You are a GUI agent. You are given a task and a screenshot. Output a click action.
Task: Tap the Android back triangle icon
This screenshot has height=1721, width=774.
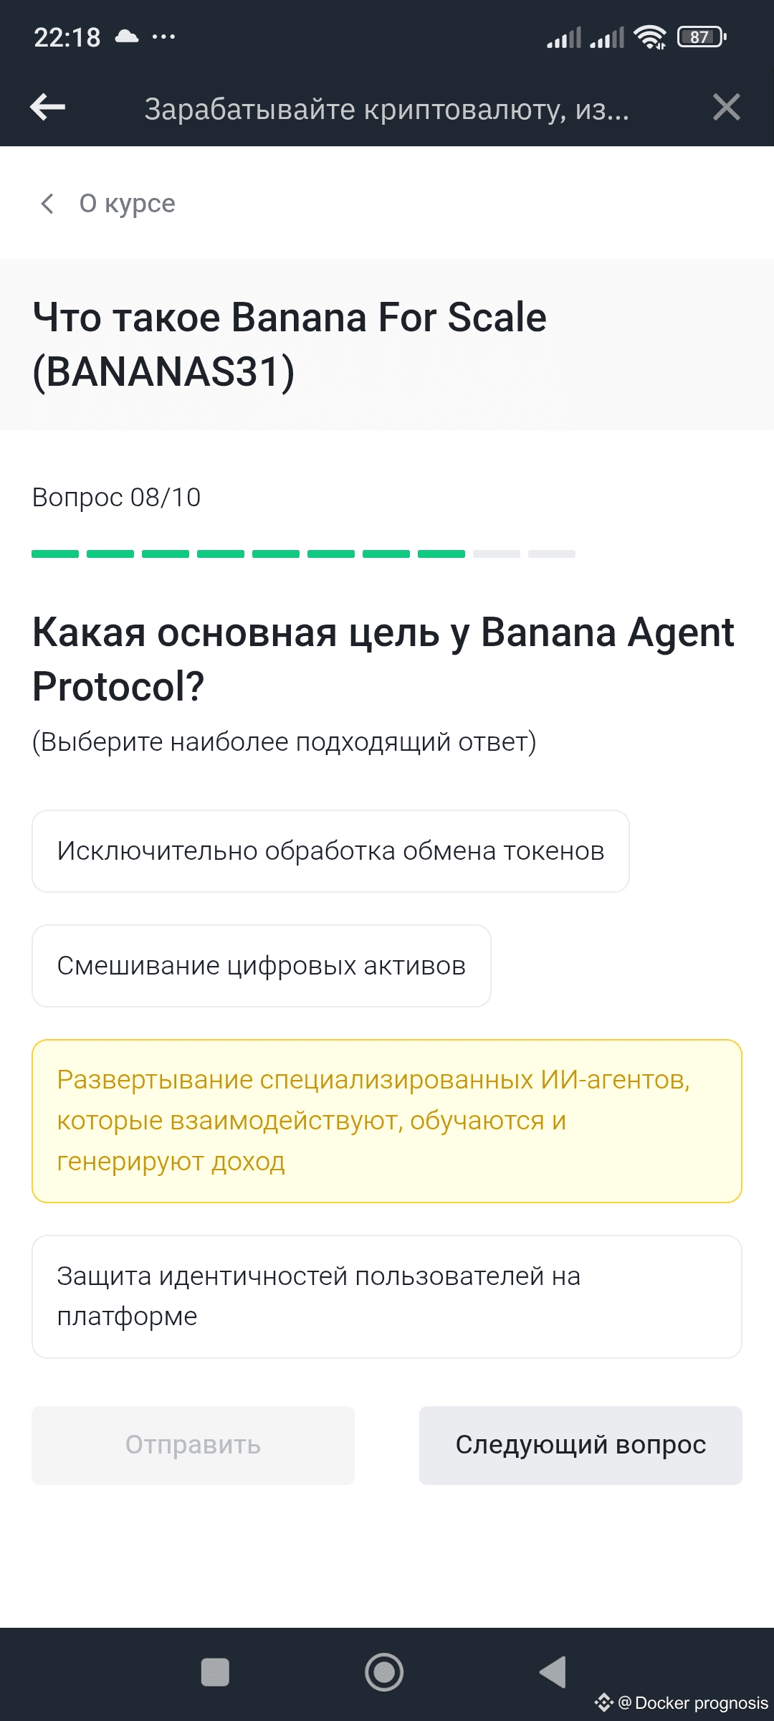click(x=553, y=1672)
